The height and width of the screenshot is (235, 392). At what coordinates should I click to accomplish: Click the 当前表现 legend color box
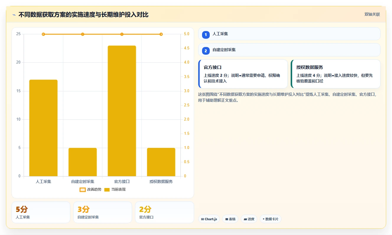pyautogui.click(x=107, y=190)
